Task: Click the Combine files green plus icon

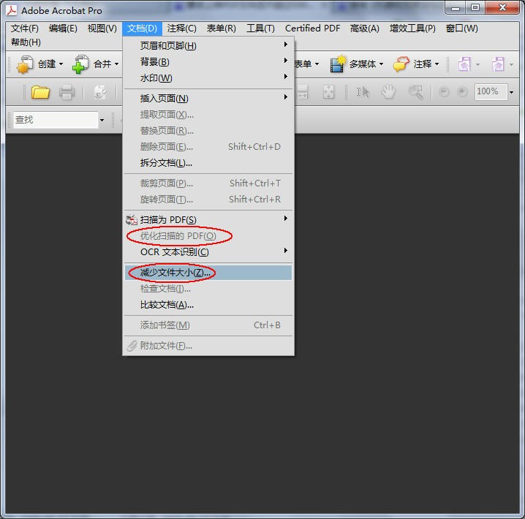Action: (x=80, y=64)
